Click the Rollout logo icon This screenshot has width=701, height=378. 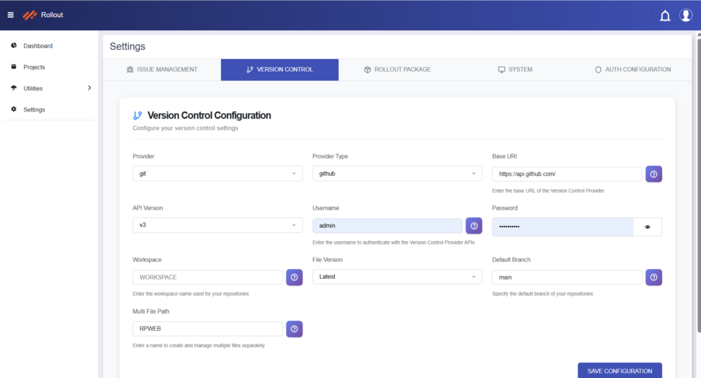pos(29,15)
